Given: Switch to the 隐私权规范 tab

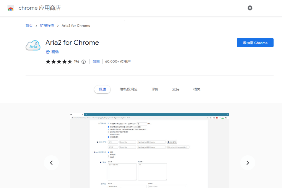Looking at the screenshot, I should [128, 89].
